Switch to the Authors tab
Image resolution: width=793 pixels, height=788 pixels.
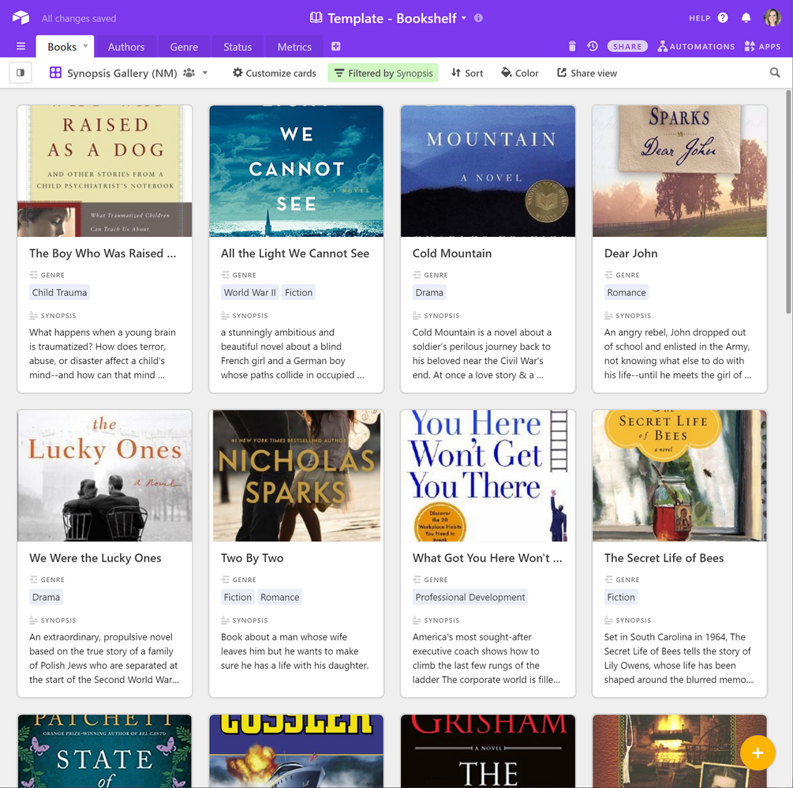pyautogui.click(x=126, y=47)
